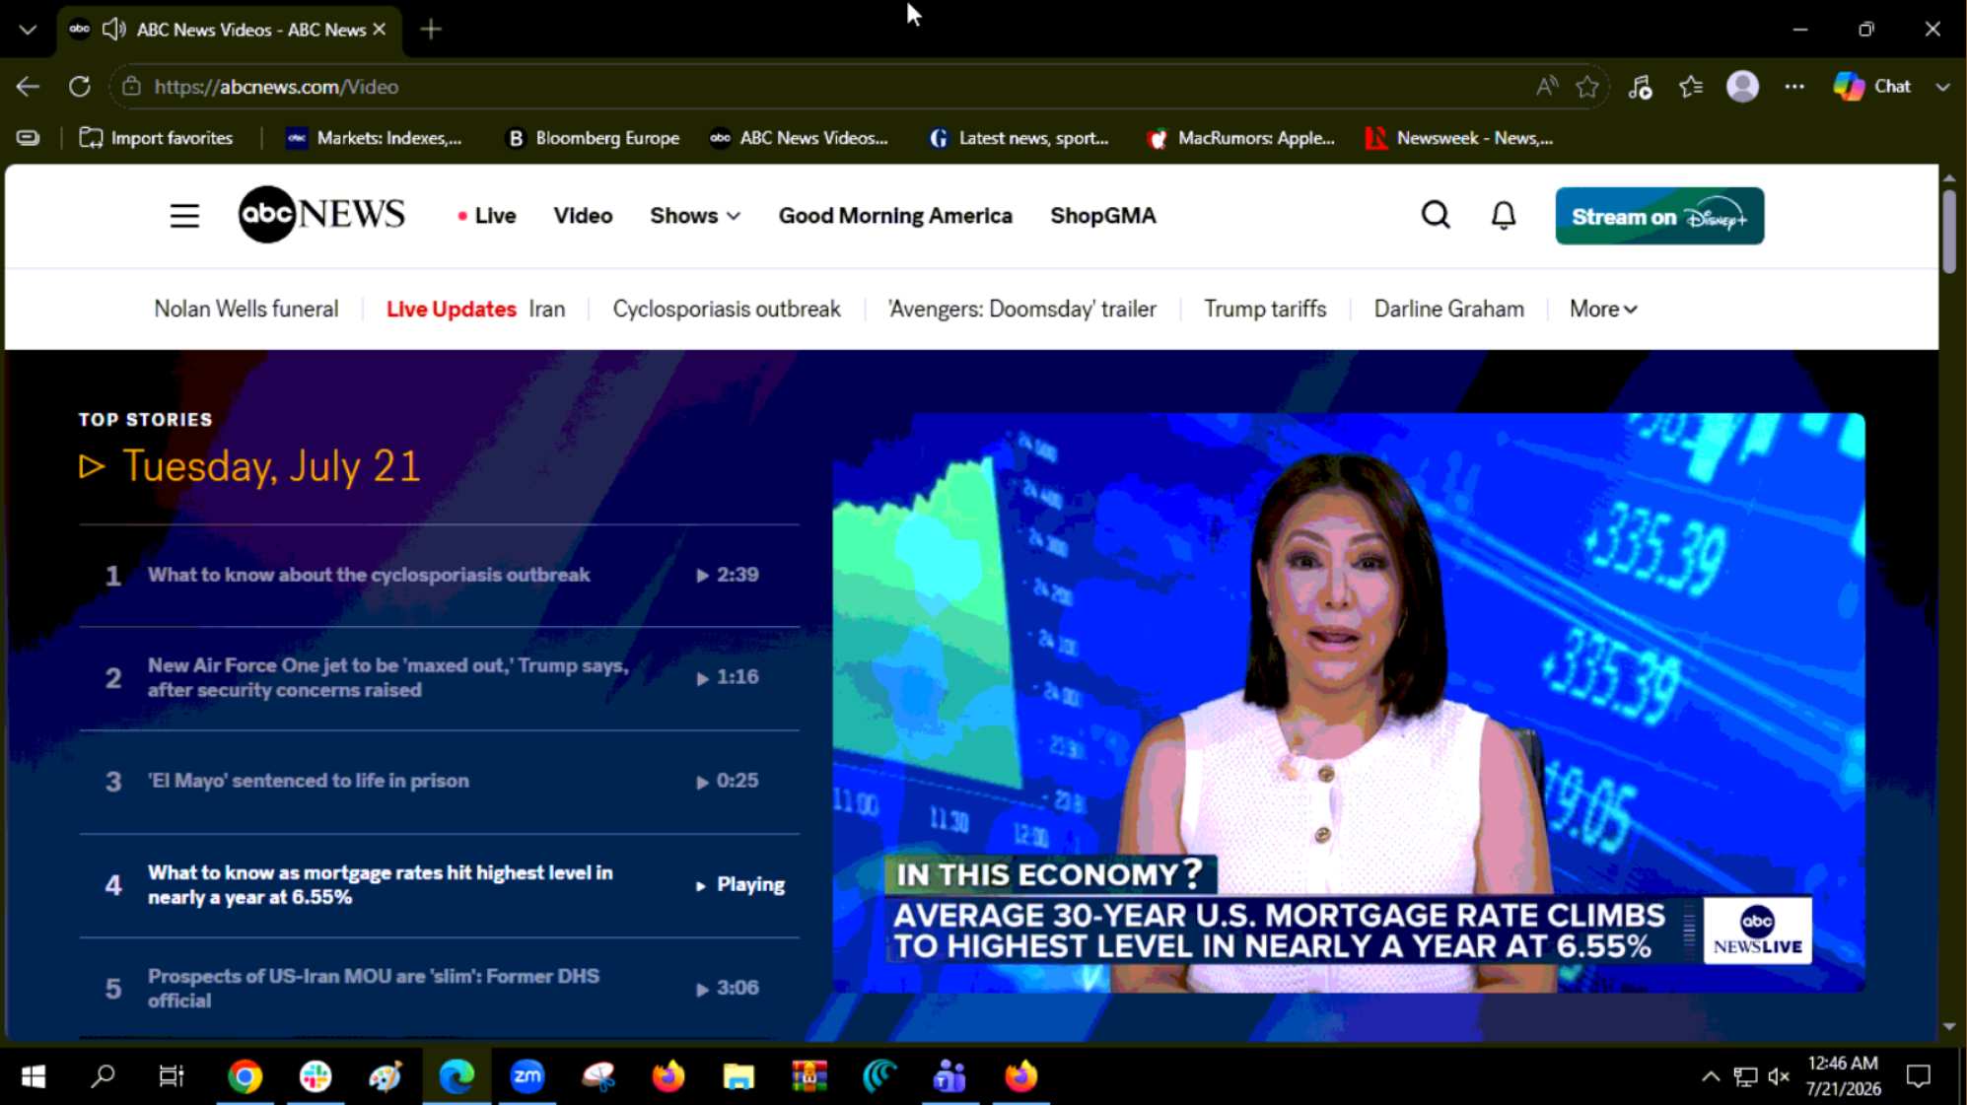
Task: Expand the More topics dropdown
Action: [1603, 310]
